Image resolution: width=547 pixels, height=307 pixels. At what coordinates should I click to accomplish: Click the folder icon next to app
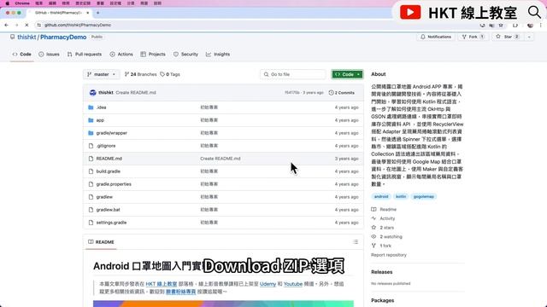(x=91, y=120)
